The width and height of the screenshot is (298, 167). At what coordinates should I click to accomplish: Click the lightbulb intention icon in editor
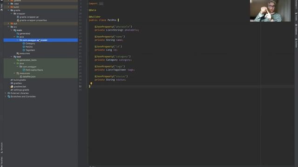(91, 83)
